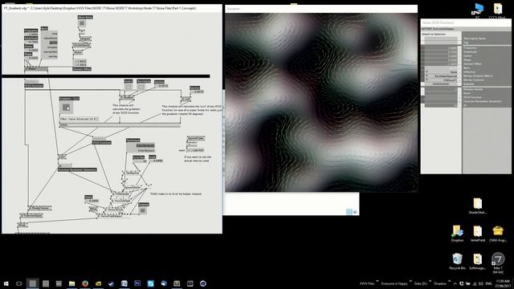Open the Windows Start menu
514x289 pixels.
(6, 283)
